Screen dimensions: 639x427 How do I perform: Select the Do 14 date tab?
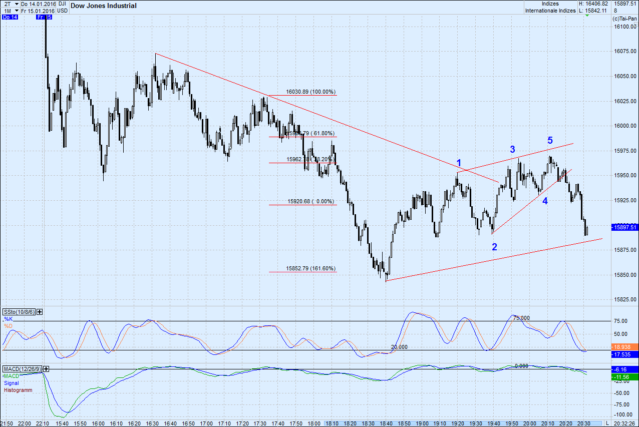click(11, 17)
